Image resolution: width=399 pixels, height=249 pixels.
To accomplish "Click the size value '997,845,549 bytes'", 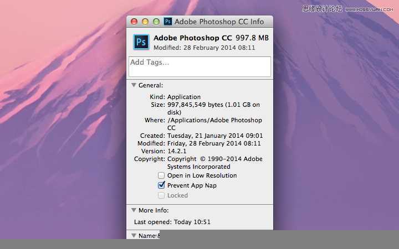I will click(195, 105).
